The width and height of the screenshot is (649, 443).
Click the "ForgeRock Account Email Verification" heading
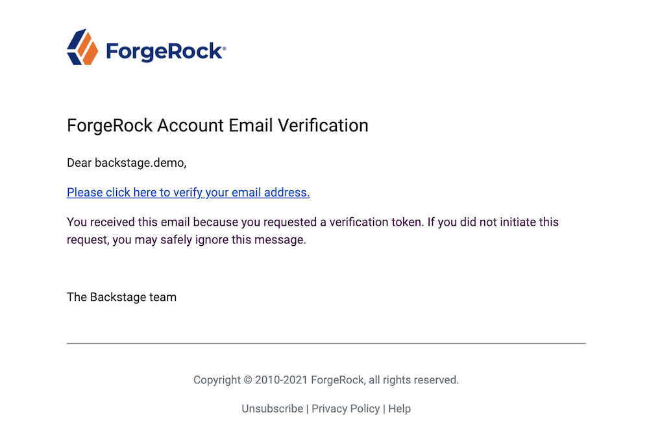pyautogui.click(x=217, y=125)
